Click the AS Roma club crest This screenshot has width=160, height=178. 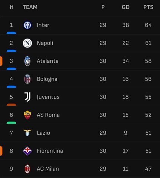tap(27, 115)
